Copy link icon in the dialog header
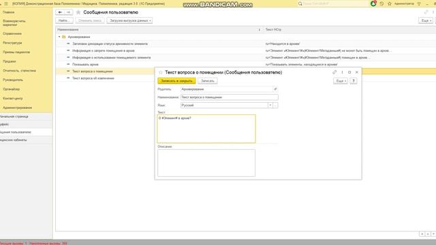The height and width of the screenshot is (245, 436). click(334, 72)
